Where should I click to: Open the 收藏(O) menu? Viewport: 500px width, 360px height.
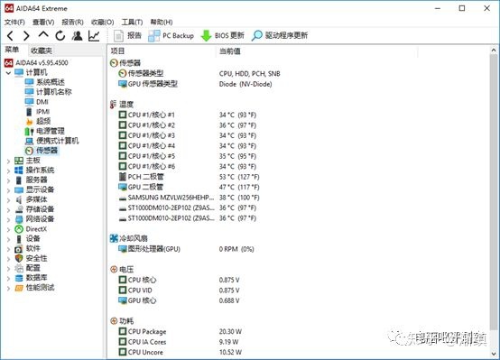[102, 22]
